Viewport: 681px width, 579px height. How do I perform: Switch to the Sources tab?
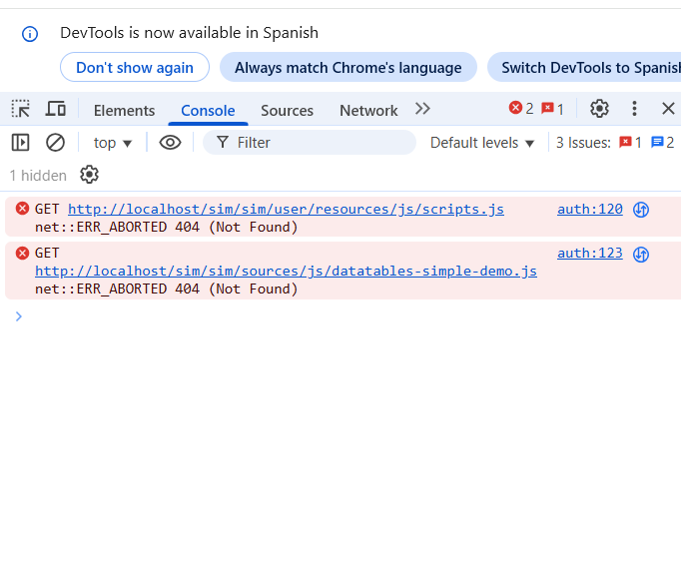click(x=287, y=110)
